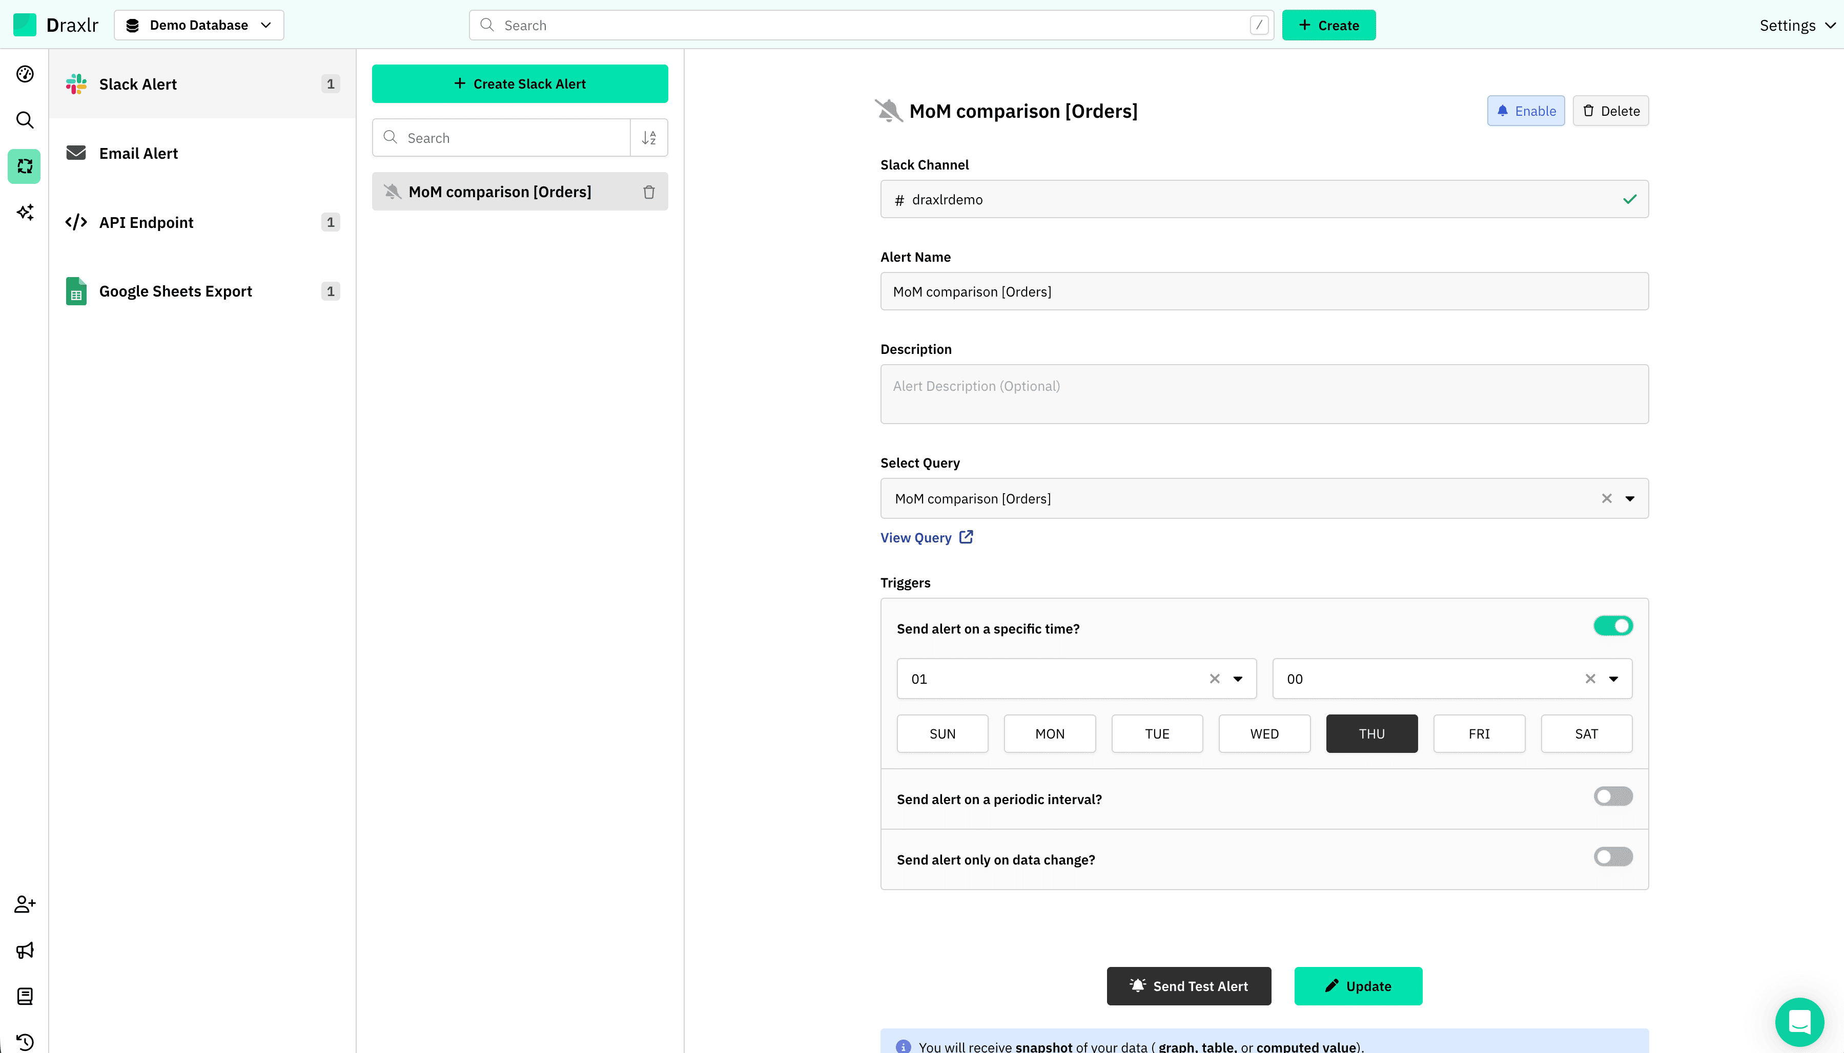Click the slash shortcut icon in search

(1259, 25)
